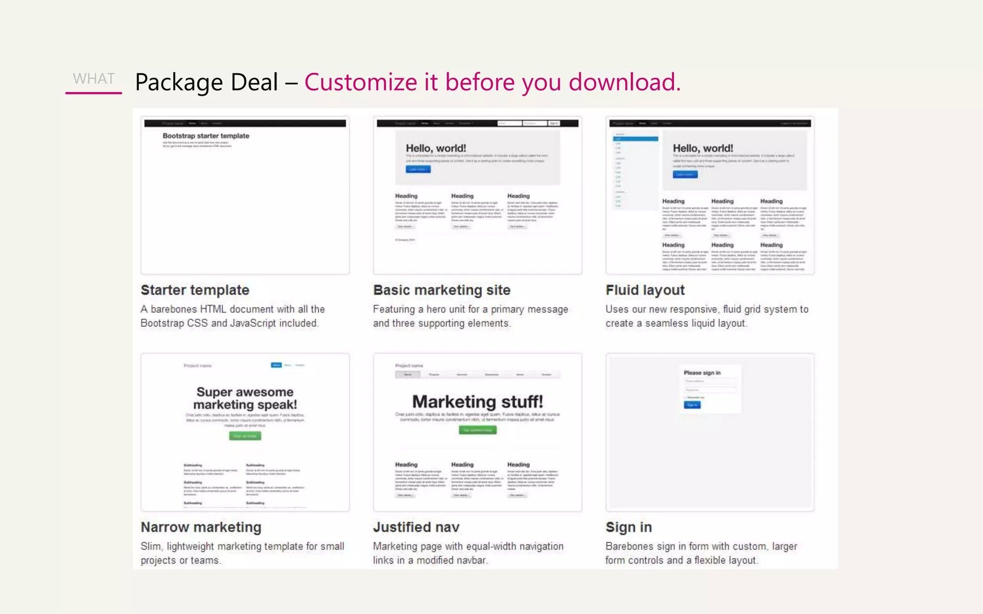Open the Justified nav thumbnail
The height and width of the screenshot is (614, 983).
[x=478, y=432]
